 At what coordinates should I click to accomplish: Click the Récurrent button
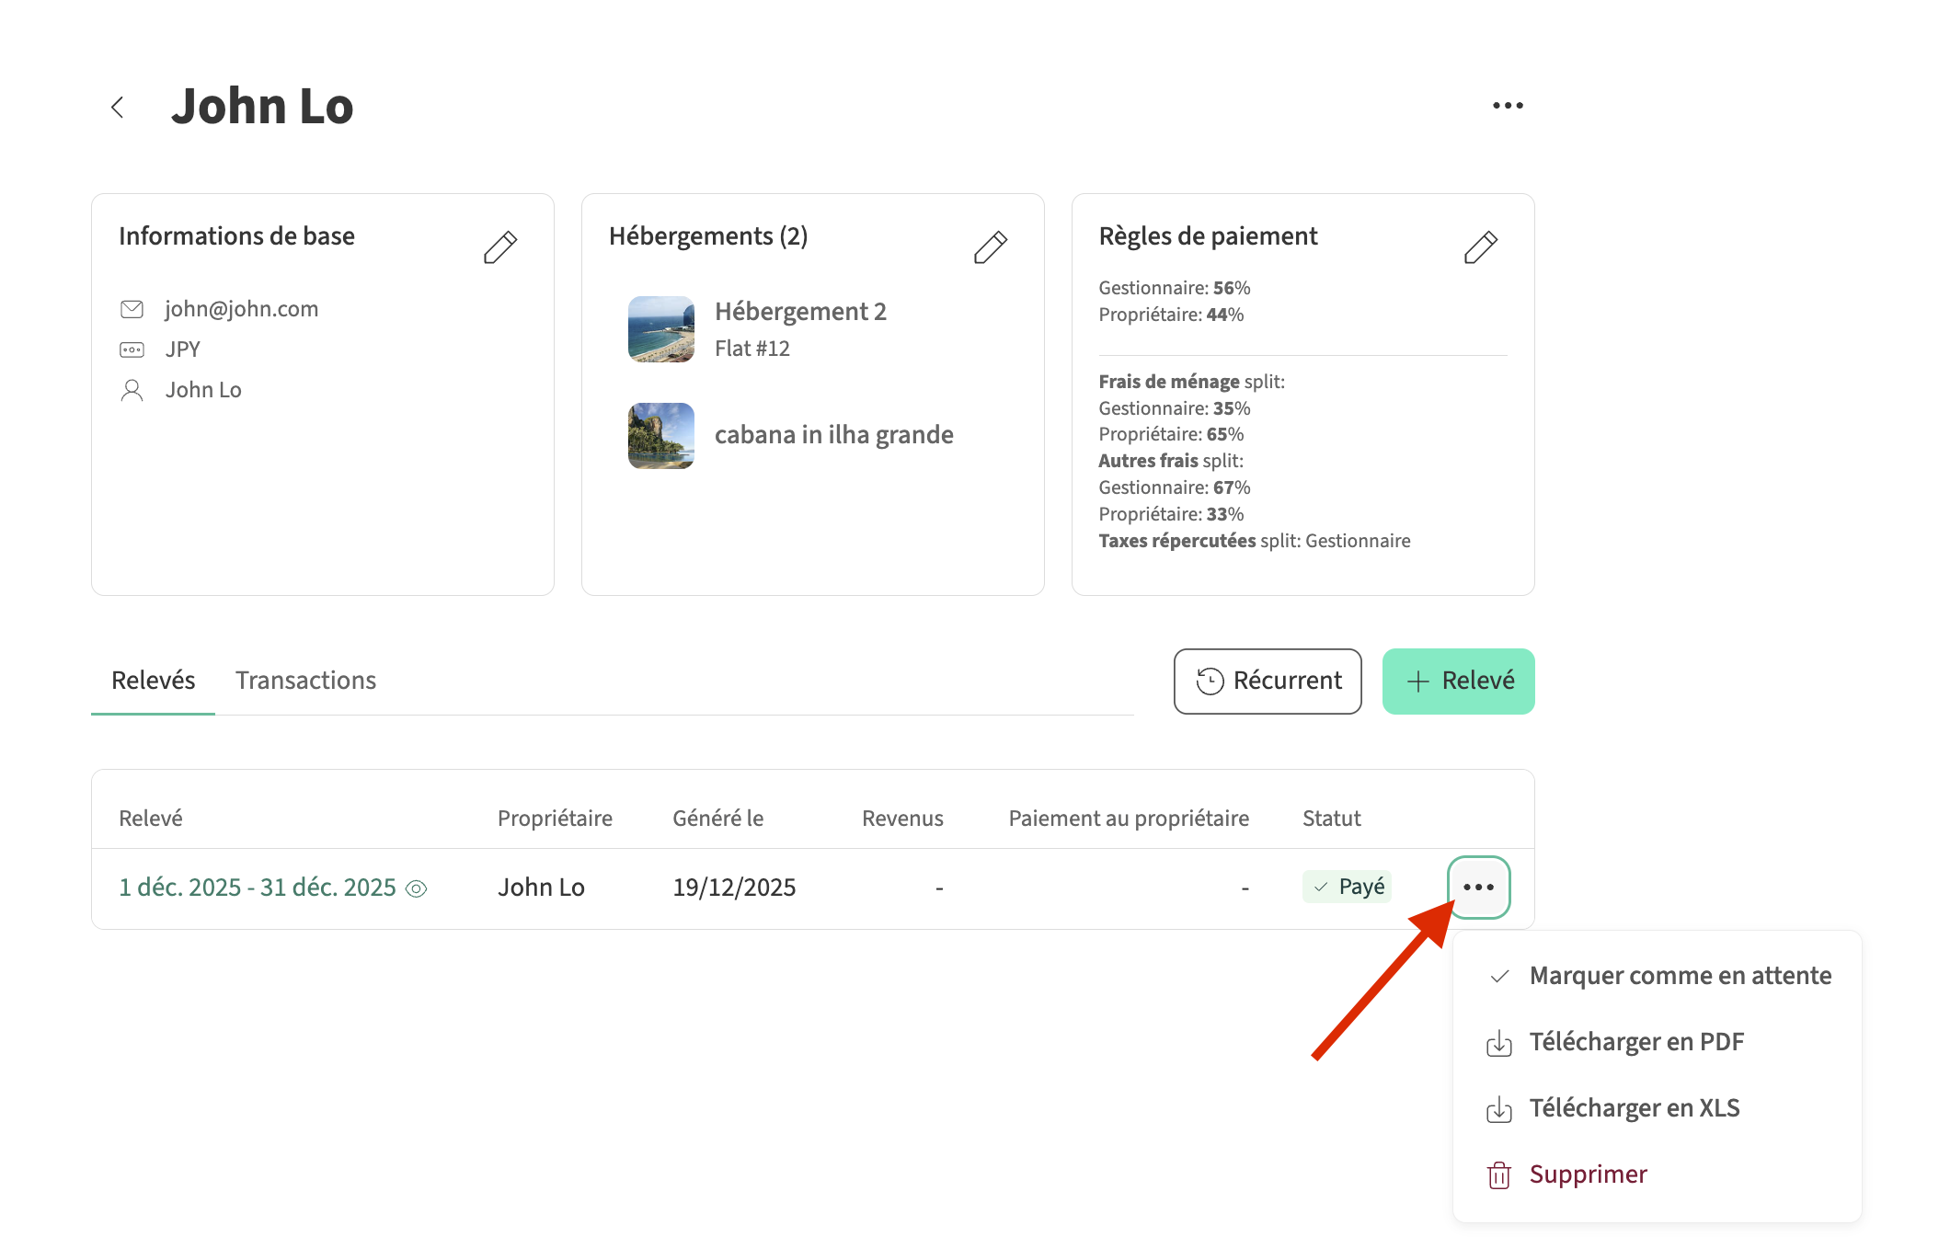pyautogui.click(x=1267, y=682)
